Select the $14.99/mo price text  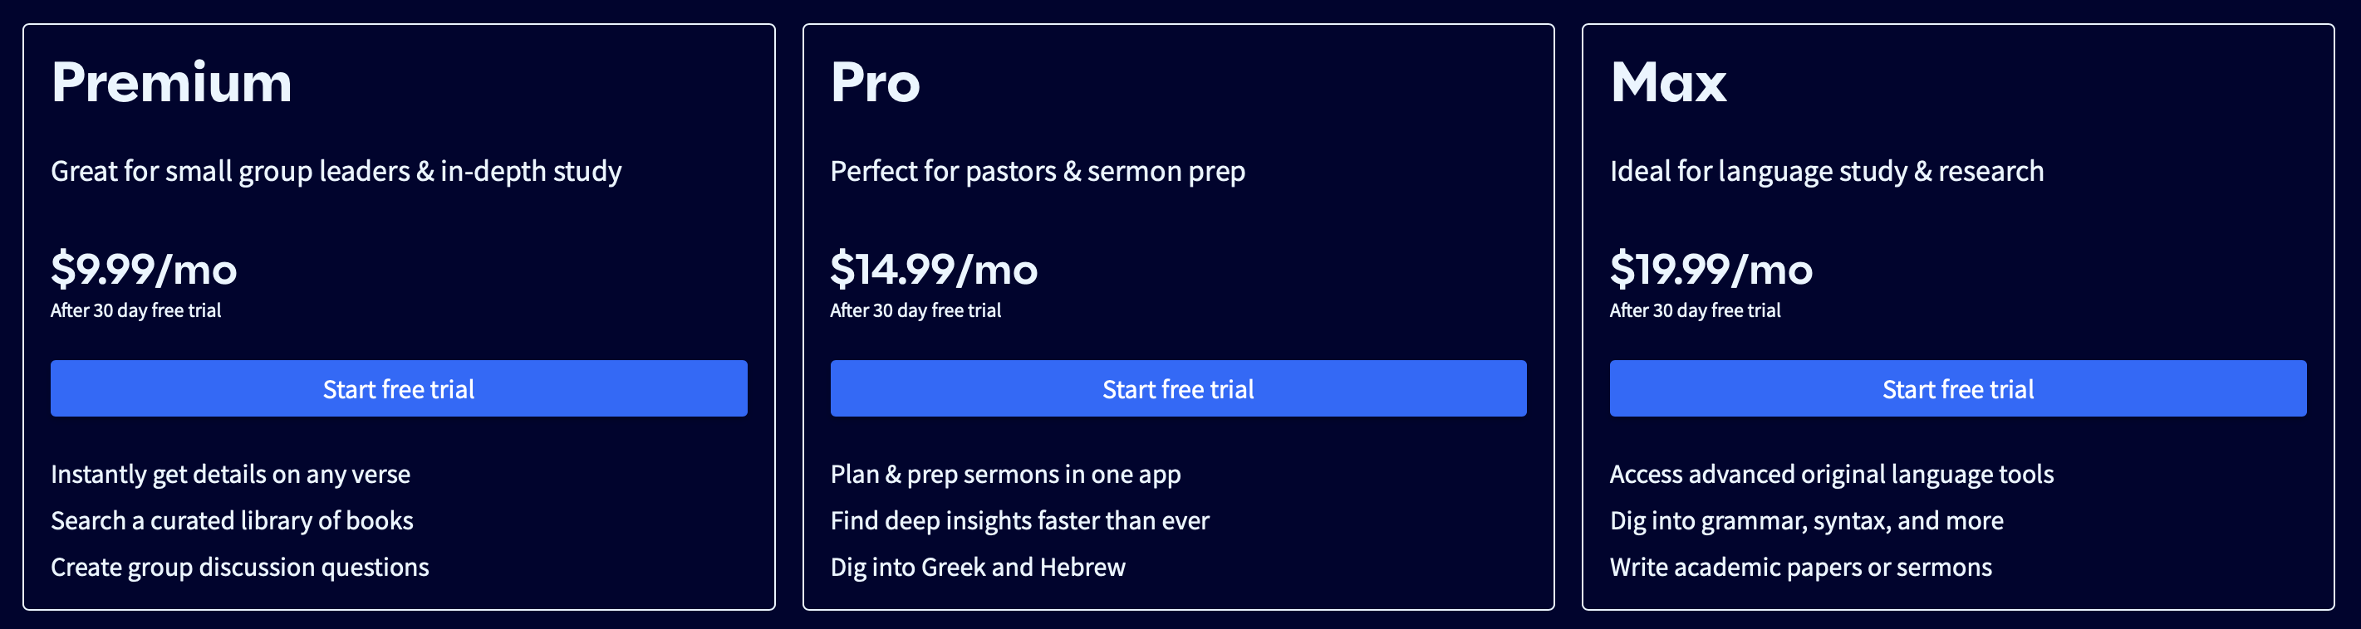(x=933, y=269)
